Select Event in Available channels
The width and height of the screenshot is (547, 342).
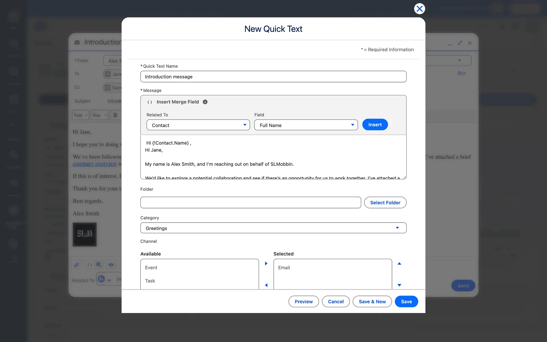click(151, 268)
